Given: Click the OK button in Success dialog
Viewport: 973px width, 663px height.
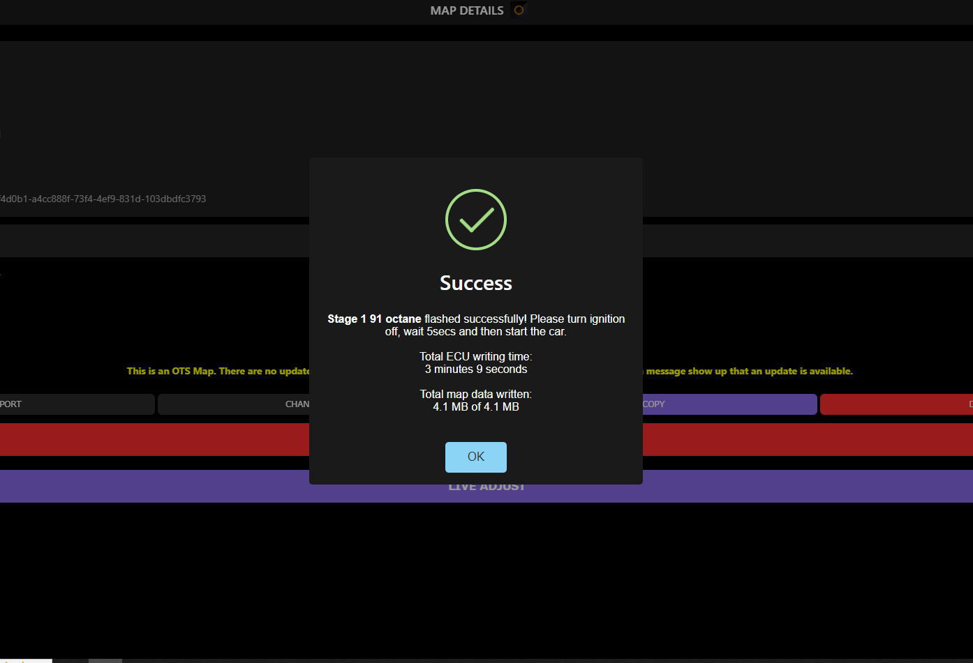Looking at the screenshot, I should point(476,457).
